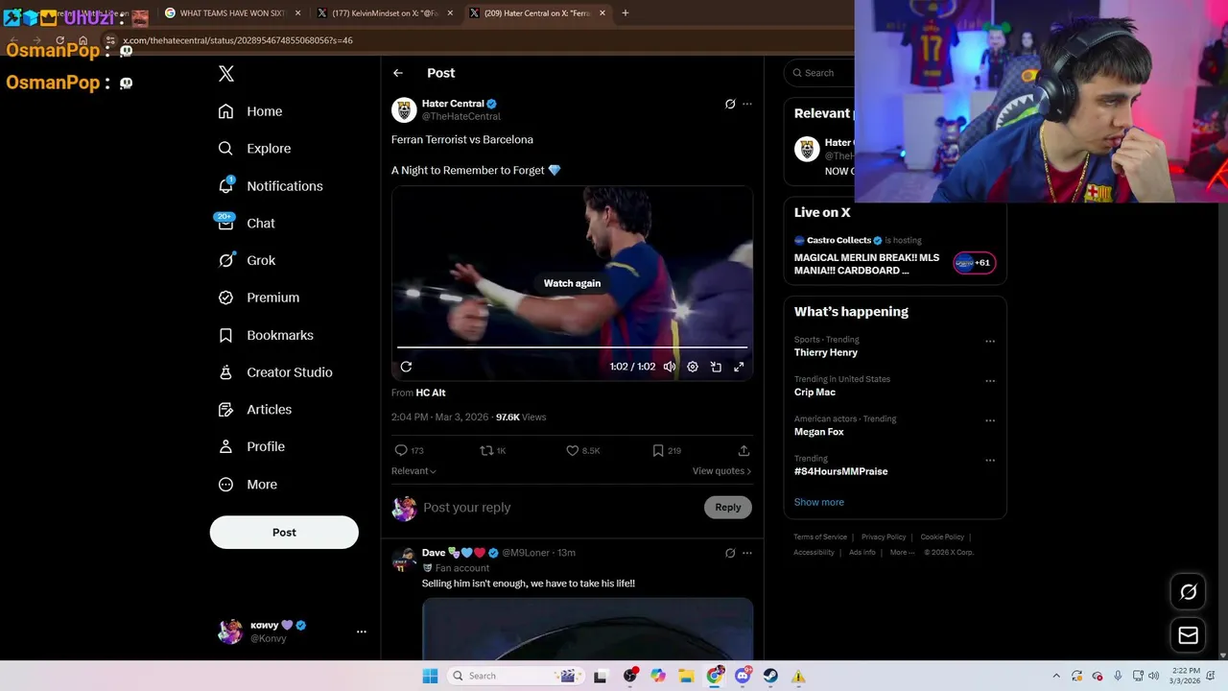Go back with the arrow next to Post
Viewport: 1228px width, 691px height.
point(397,73)
